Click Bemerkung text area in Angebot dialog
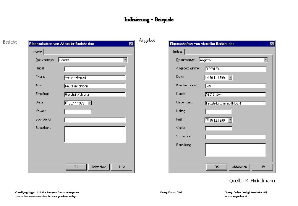The image size is (298, 206). pos(235,150)
